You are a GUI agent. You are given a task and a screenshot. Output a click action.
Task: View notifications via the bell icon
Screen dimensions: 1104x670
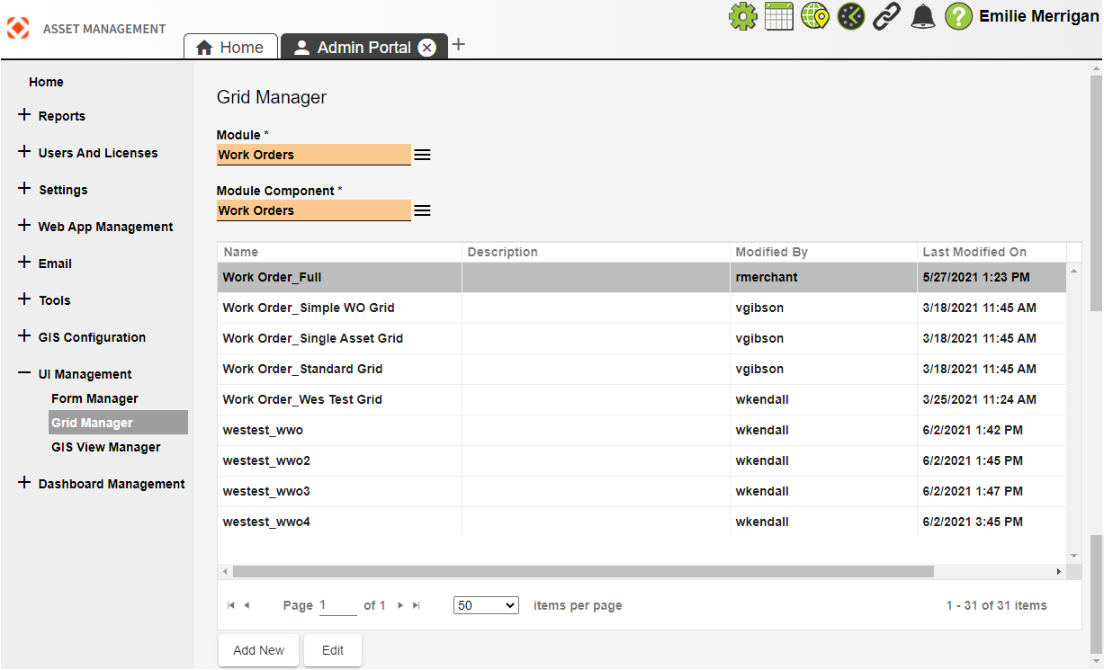(922, 15)
